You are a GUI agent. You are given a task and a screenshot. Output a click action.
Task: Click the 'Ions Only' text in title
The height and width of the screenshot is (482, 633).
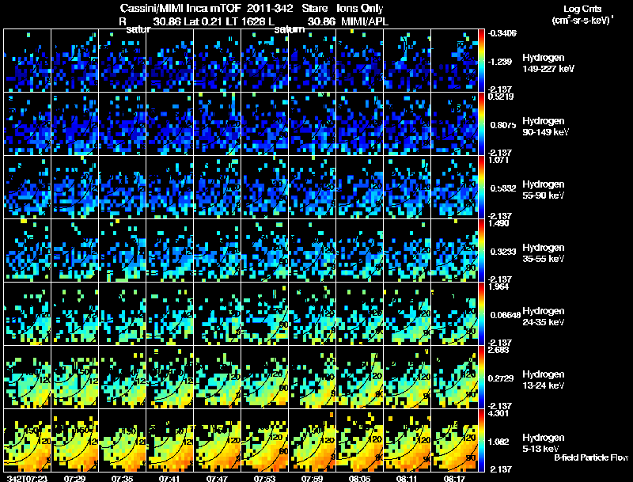(x=360, y=8)
